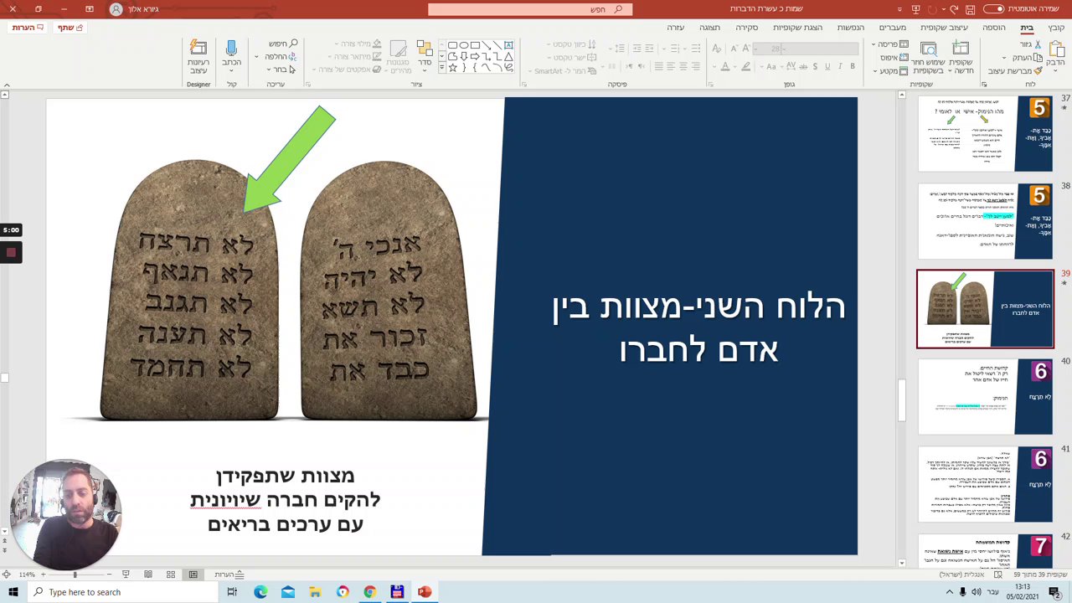Image resolution: width=1072 pixels, height=603 pixels.
Task: Switch to Reading view in status bar
Action: pos(148,575)
